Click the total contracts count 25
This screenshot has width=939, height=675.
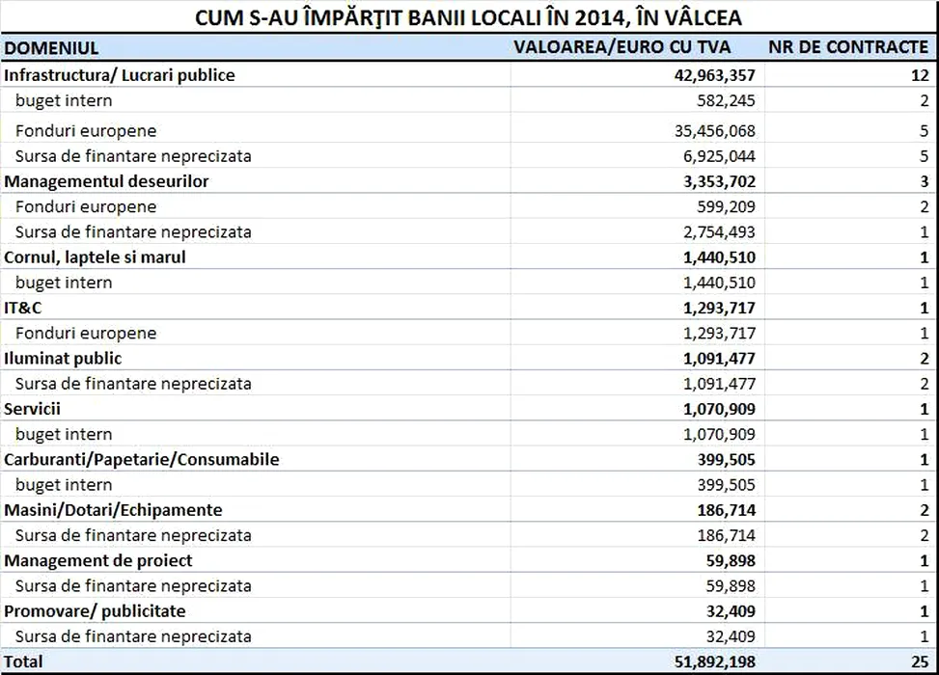pyautogui.click(x=919, y=661)
